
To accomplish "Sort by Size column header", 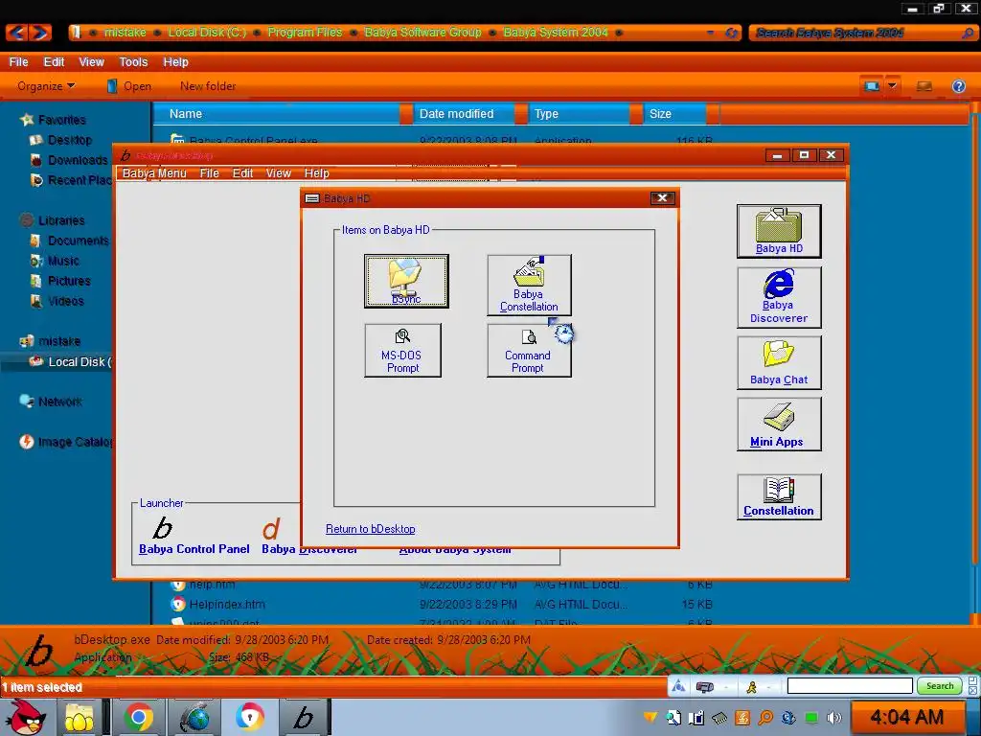I will point(674,114).
